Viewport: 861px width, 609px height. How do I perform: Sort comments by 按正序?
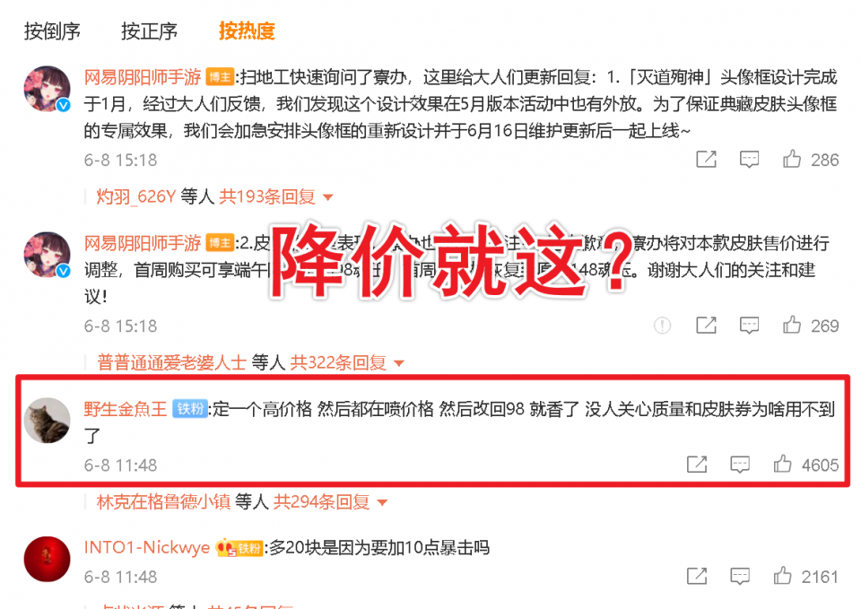150,31
